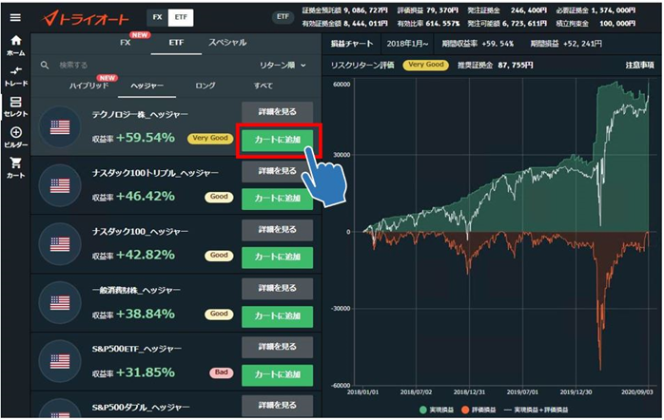Screen dimensions: 664x420
Task: Click the search magnifier icon
Action: pos(45,66)
